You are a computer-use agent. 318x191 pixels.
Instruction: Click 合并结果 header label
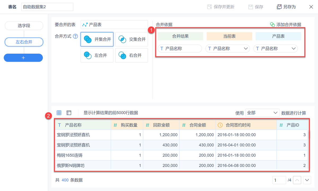(180, 36)
